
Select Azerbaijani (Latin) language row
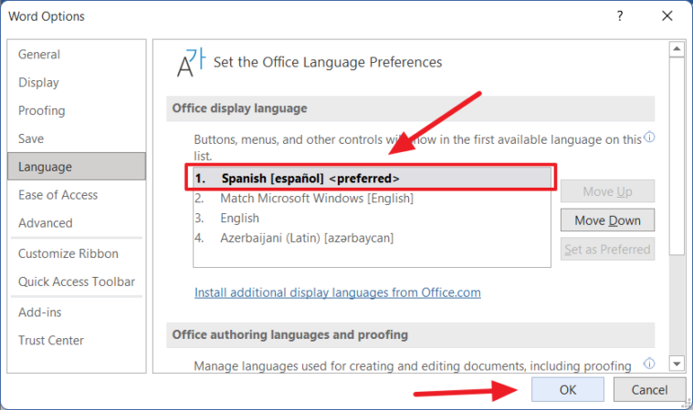click(x=372, y=238)
